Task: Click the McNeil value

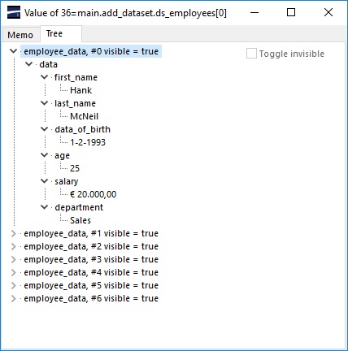Action: [x=85, y=116]
